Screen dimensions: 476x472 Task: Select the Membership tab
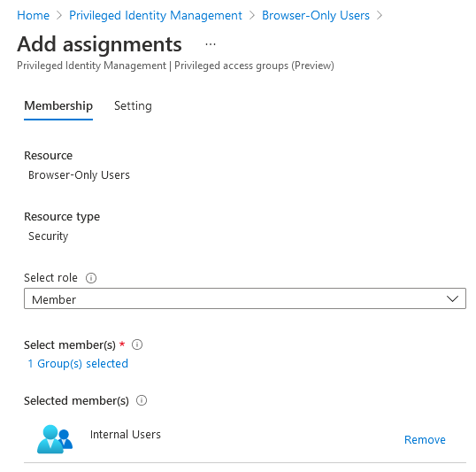pyautogui.click(x=58, y=105)
